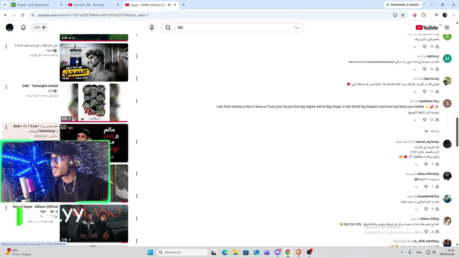This screenshot has height=258, width=459.
Task: Open the Chrome three-dot menu
Action: pyautogui.click(x=454, y=15)
